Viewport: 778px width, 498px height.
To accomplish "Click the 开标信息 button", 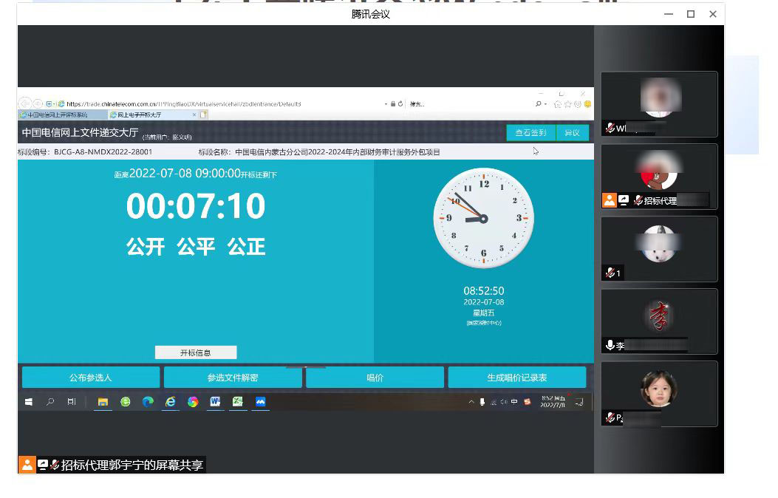I will tap(196, 352).
